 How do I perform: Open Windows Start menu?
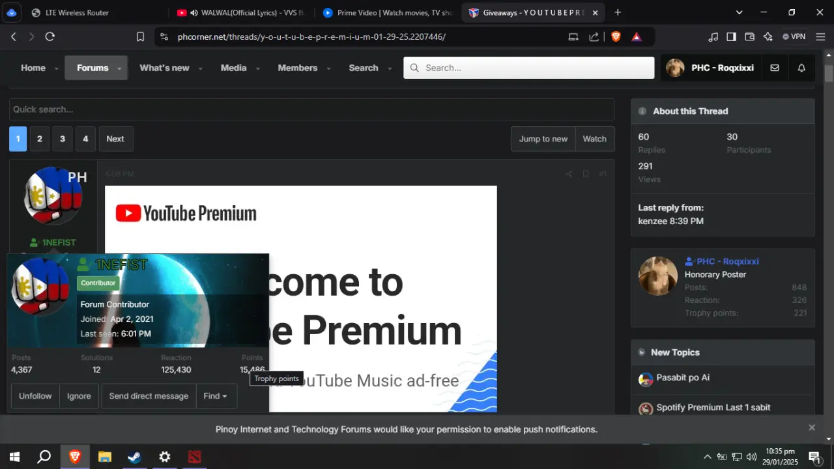coord(14,457)
